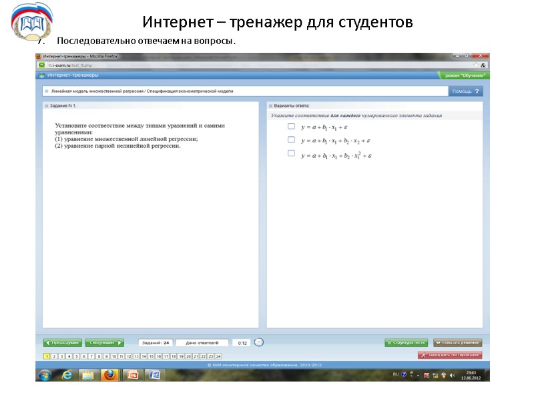Click the clock face icon beside the timer

(259, 342)
